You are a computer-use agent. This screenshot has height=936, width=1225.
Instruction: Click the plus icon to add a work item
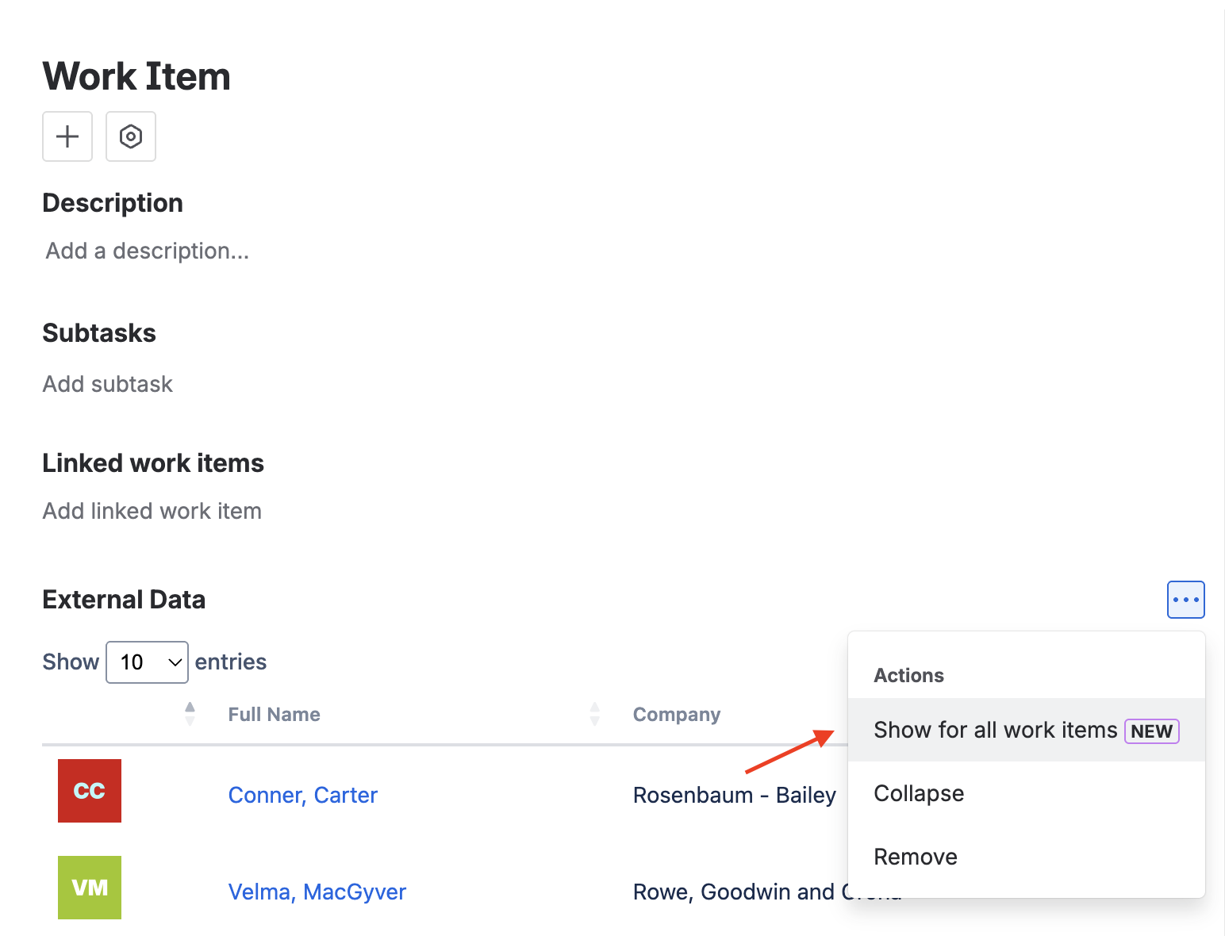pos(67,136)
